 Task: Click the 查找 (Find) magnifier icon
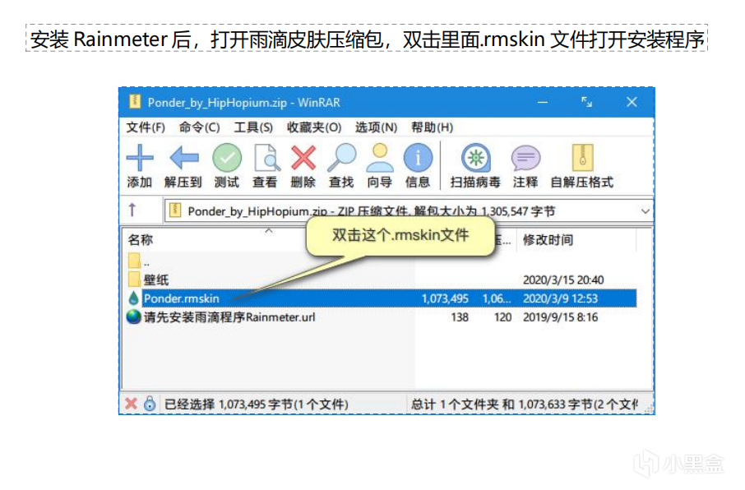click(341, 158)
